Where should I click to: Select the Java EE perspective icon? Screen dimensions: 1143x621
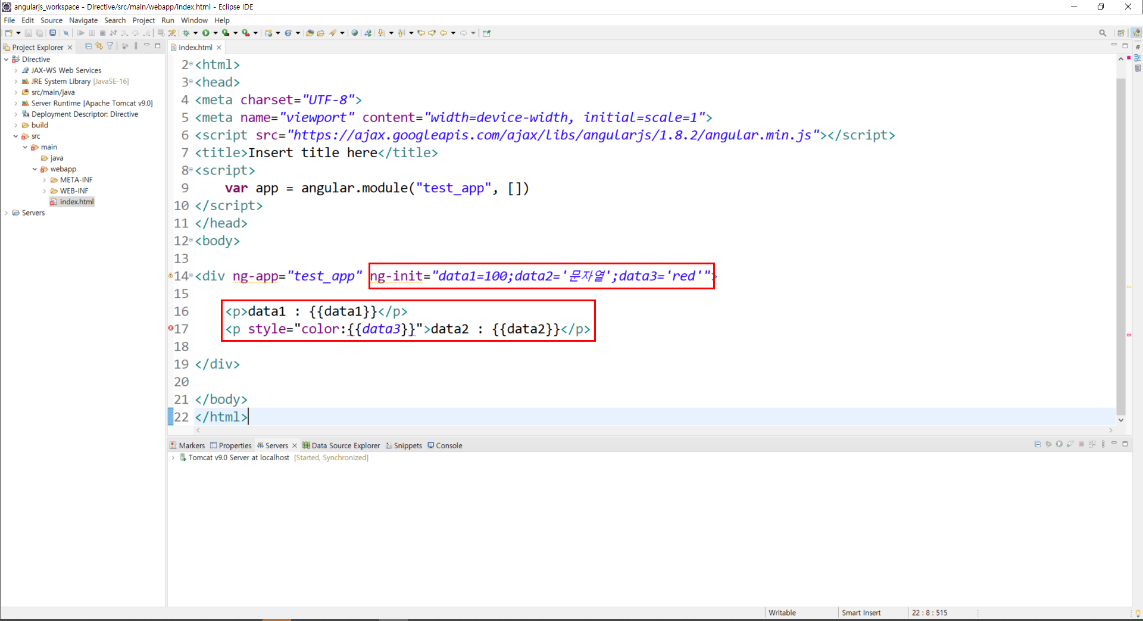(x=1136, y=33)
